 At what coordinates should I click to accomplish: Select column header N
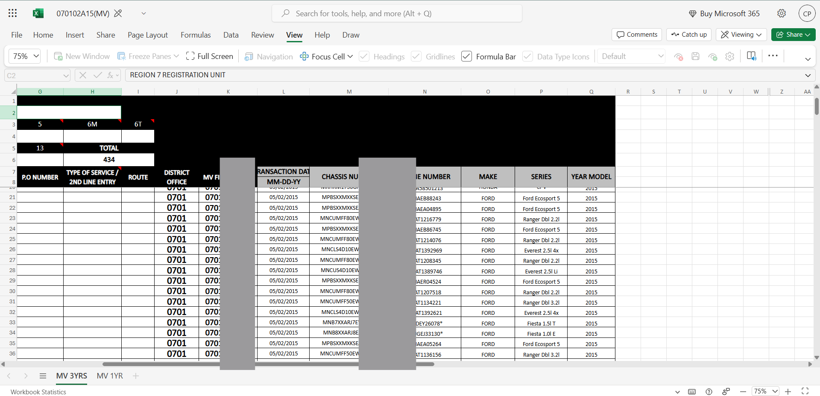(x=425, y=91)
